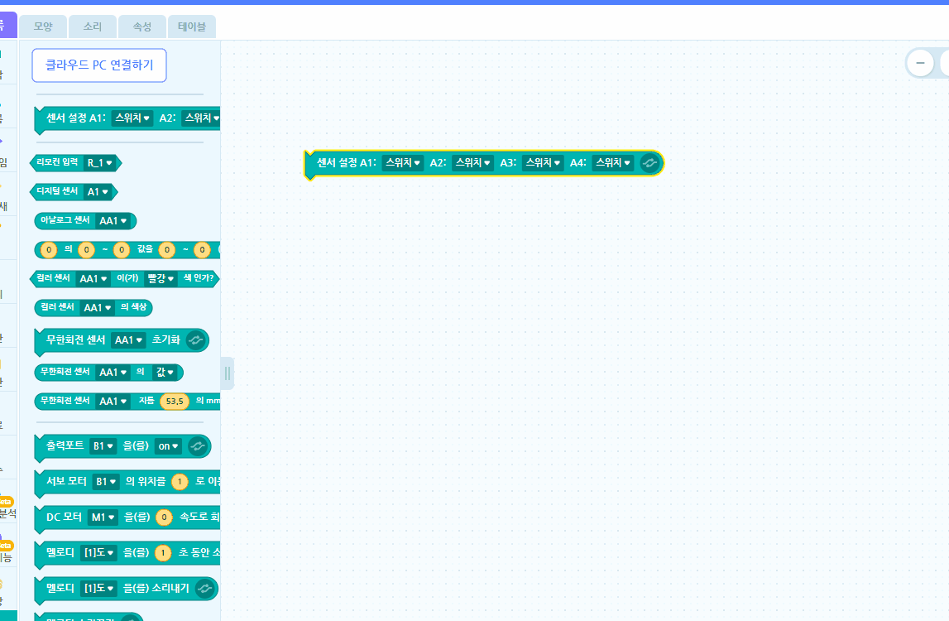Open the AA1 dropdown in 무한회전 센서 초기화 block
The height and width of the screenshot is (621, 949).
coord(128,339)
